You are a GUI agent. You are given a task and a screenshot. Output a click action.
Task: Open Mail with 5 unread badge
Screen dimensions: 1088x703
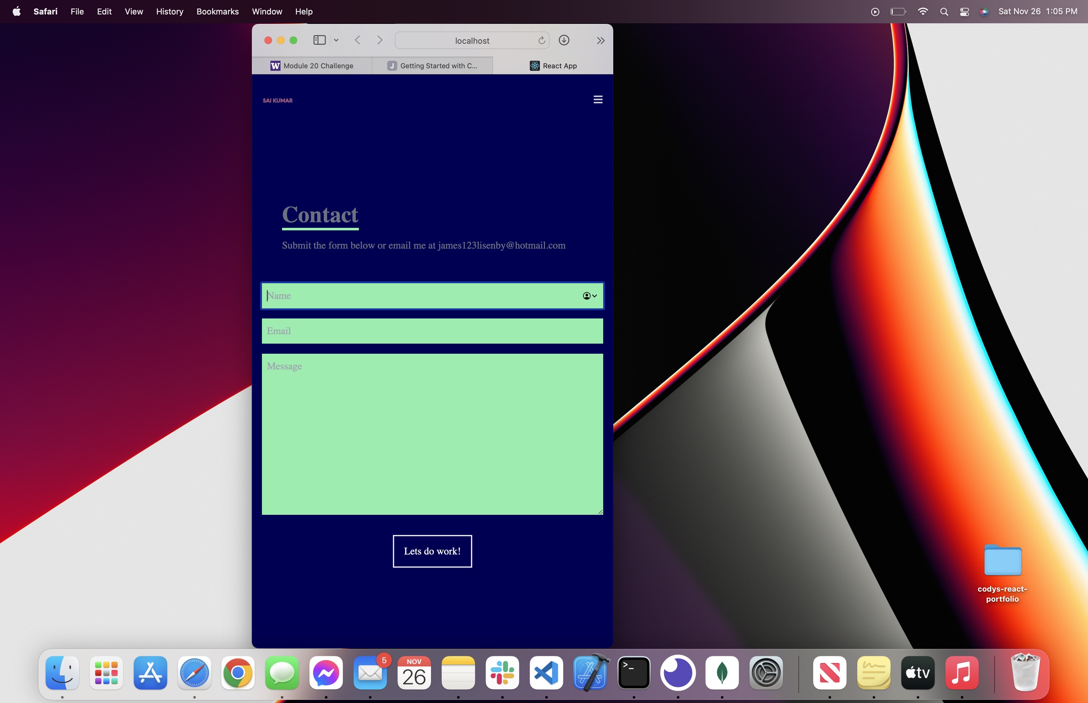coord(370,673)
